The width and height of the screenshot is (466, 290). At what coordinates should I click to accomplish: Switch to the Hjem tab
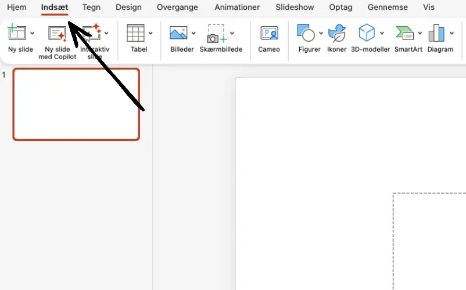[17, 7]
